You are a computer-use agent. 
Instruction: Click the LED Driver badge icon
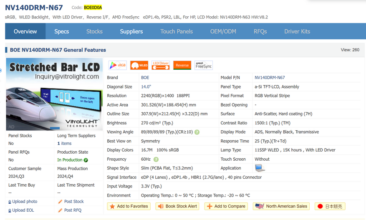161,66
